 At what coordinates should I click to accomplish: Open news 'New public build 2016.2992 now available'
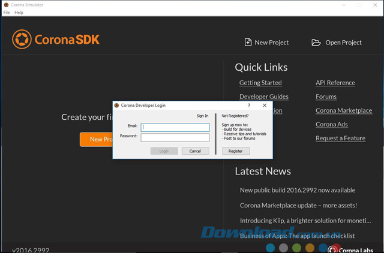pyautogui.click(x=298, y=190)
